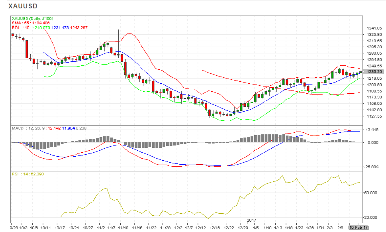
Task: Click the 1127.55 price axis label
Action: click(x=374, y=116)
